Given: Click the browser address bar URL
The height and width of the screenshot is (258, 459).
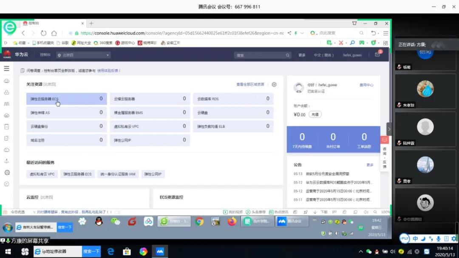Looking at the screenshot, I should point(182,33).
